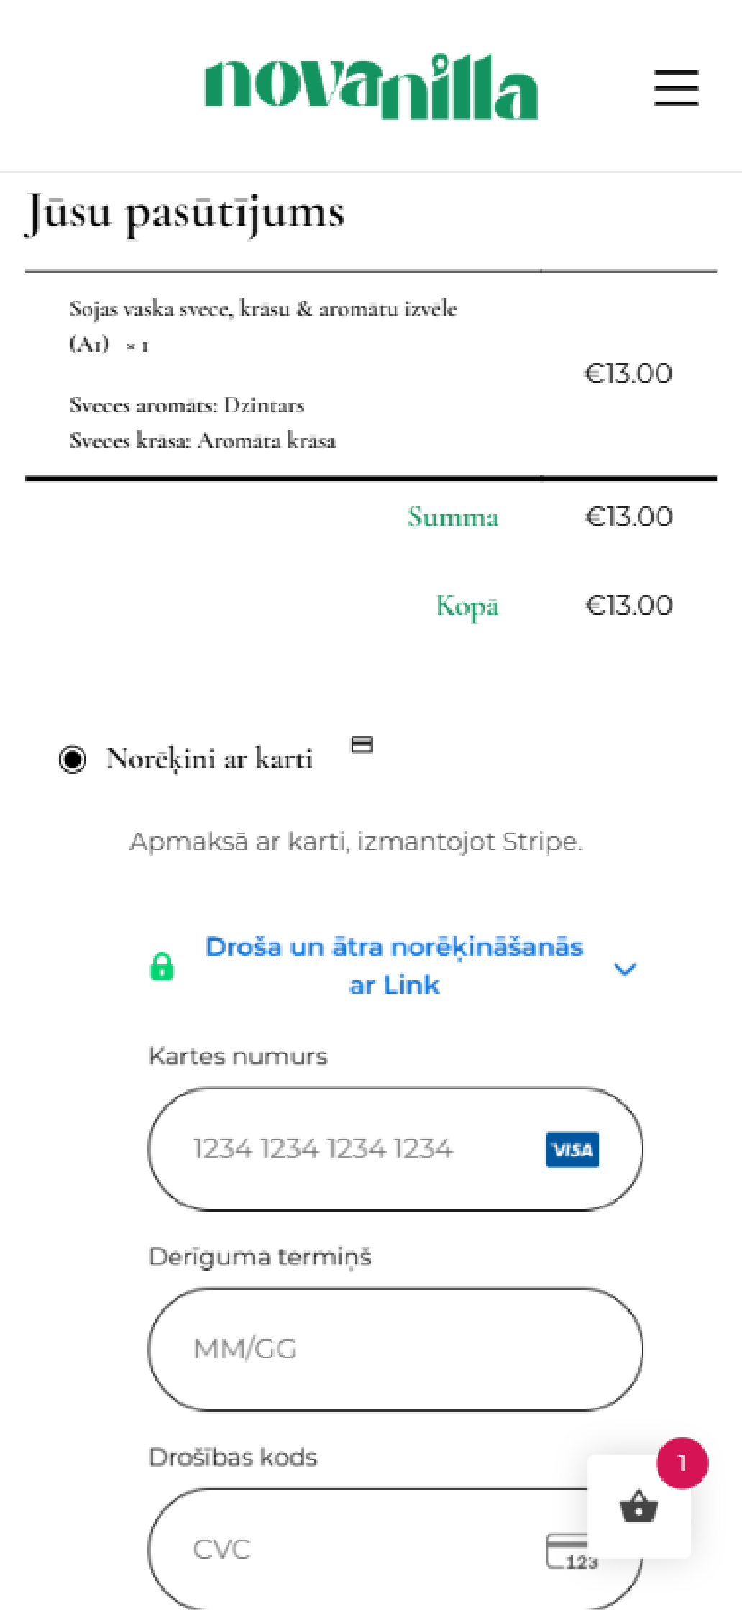Click the Jūsu pasūtījums heading
The height and width of the screenshot is (1610, 742).
tap(185, 213)
